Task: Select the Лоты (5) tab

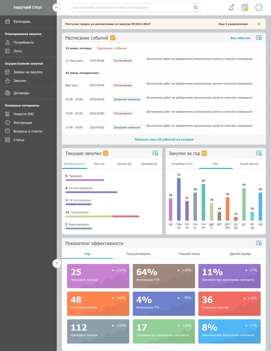Action: pyautogui.click(x=99, y=164)
